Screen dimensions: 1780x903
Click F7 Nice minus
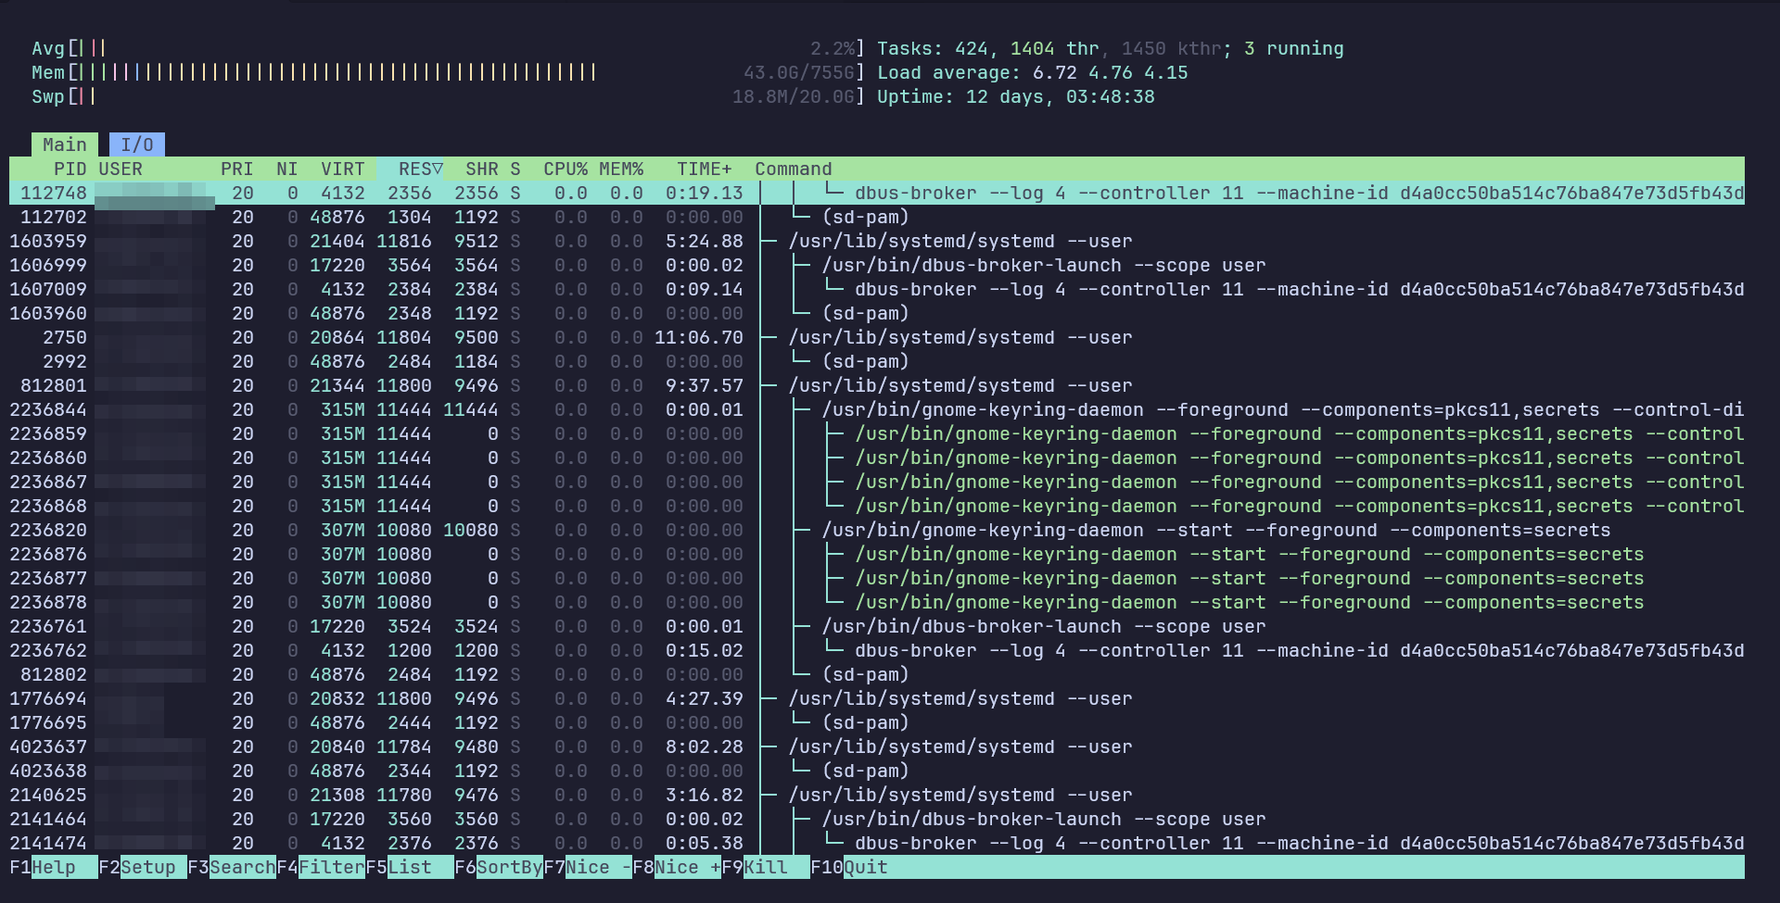point(588,867)
